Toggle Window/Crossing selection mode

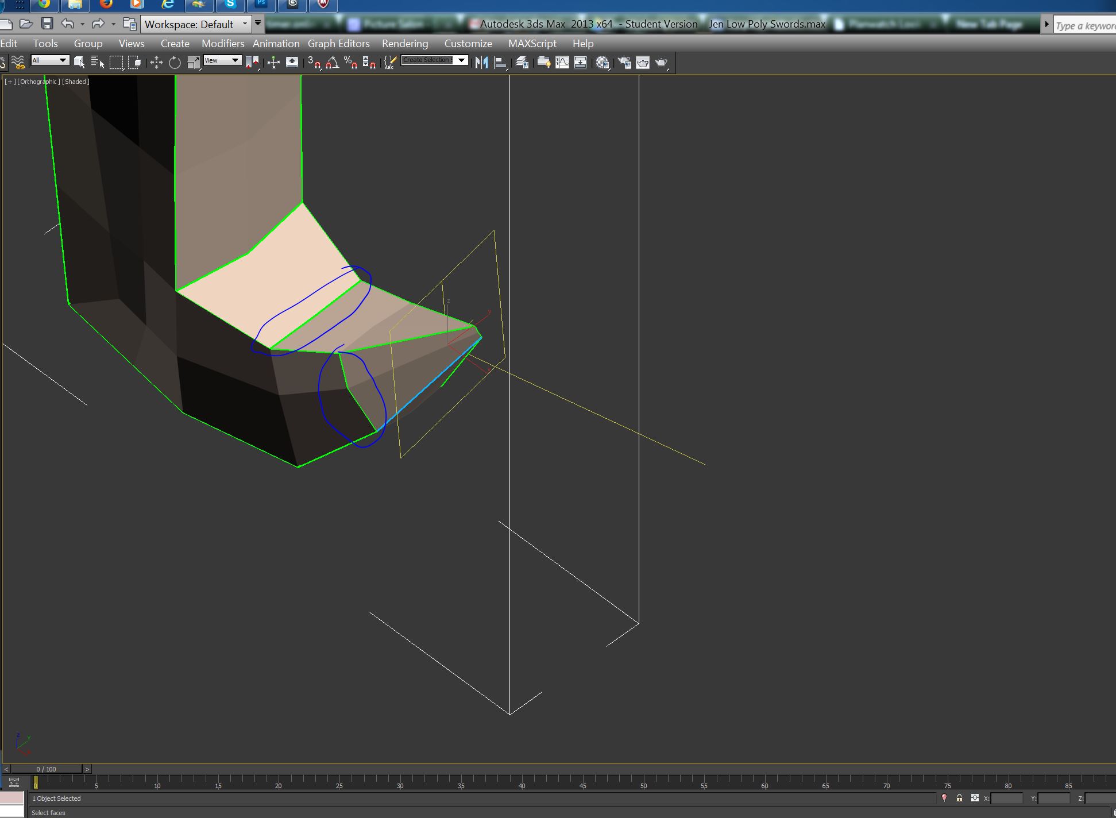pyautogui.click(x=134, y=62)
